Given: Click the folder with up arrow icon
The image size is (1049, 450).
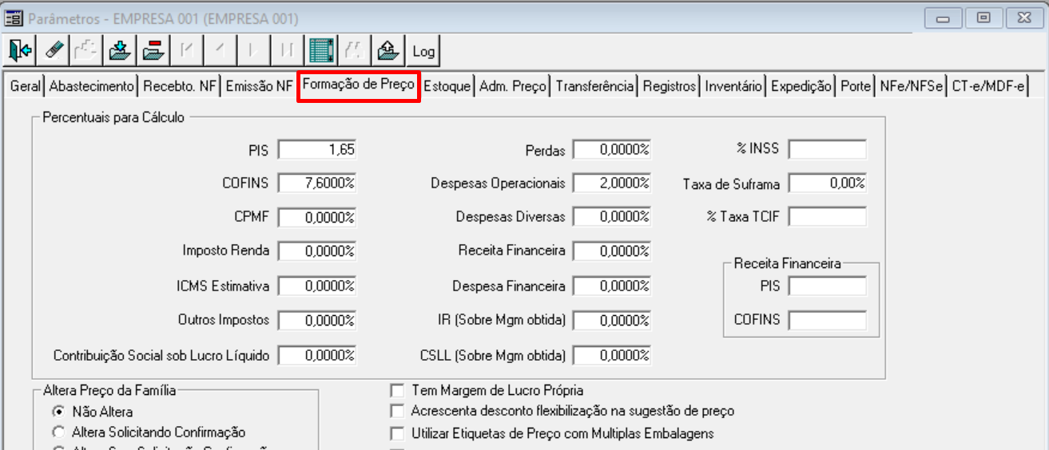Looking at the screenshot, I should click(x=387, y=51).
